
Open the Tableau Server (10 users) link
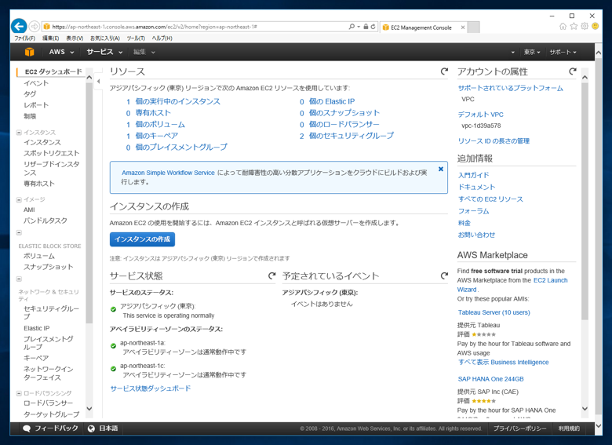pos(494,312)
